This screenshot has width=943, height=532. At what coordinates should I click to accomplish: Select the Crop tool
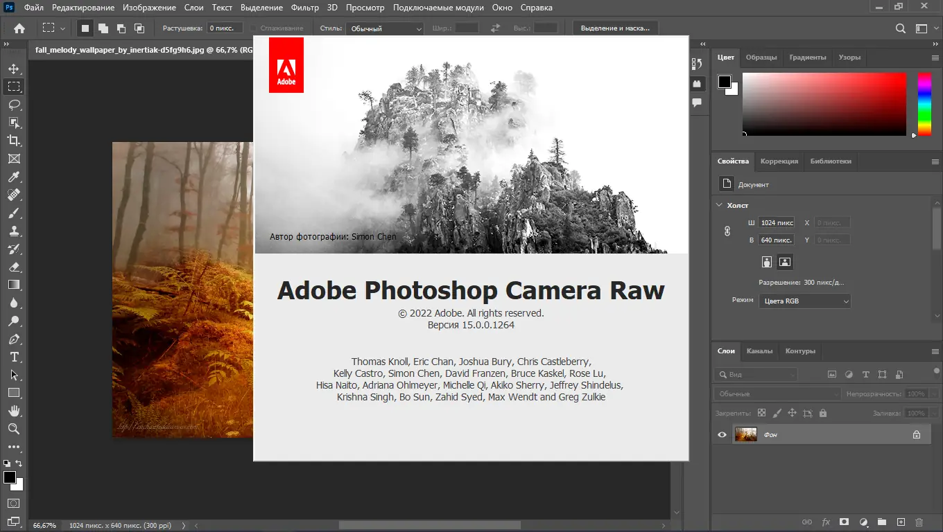point(13,141)
